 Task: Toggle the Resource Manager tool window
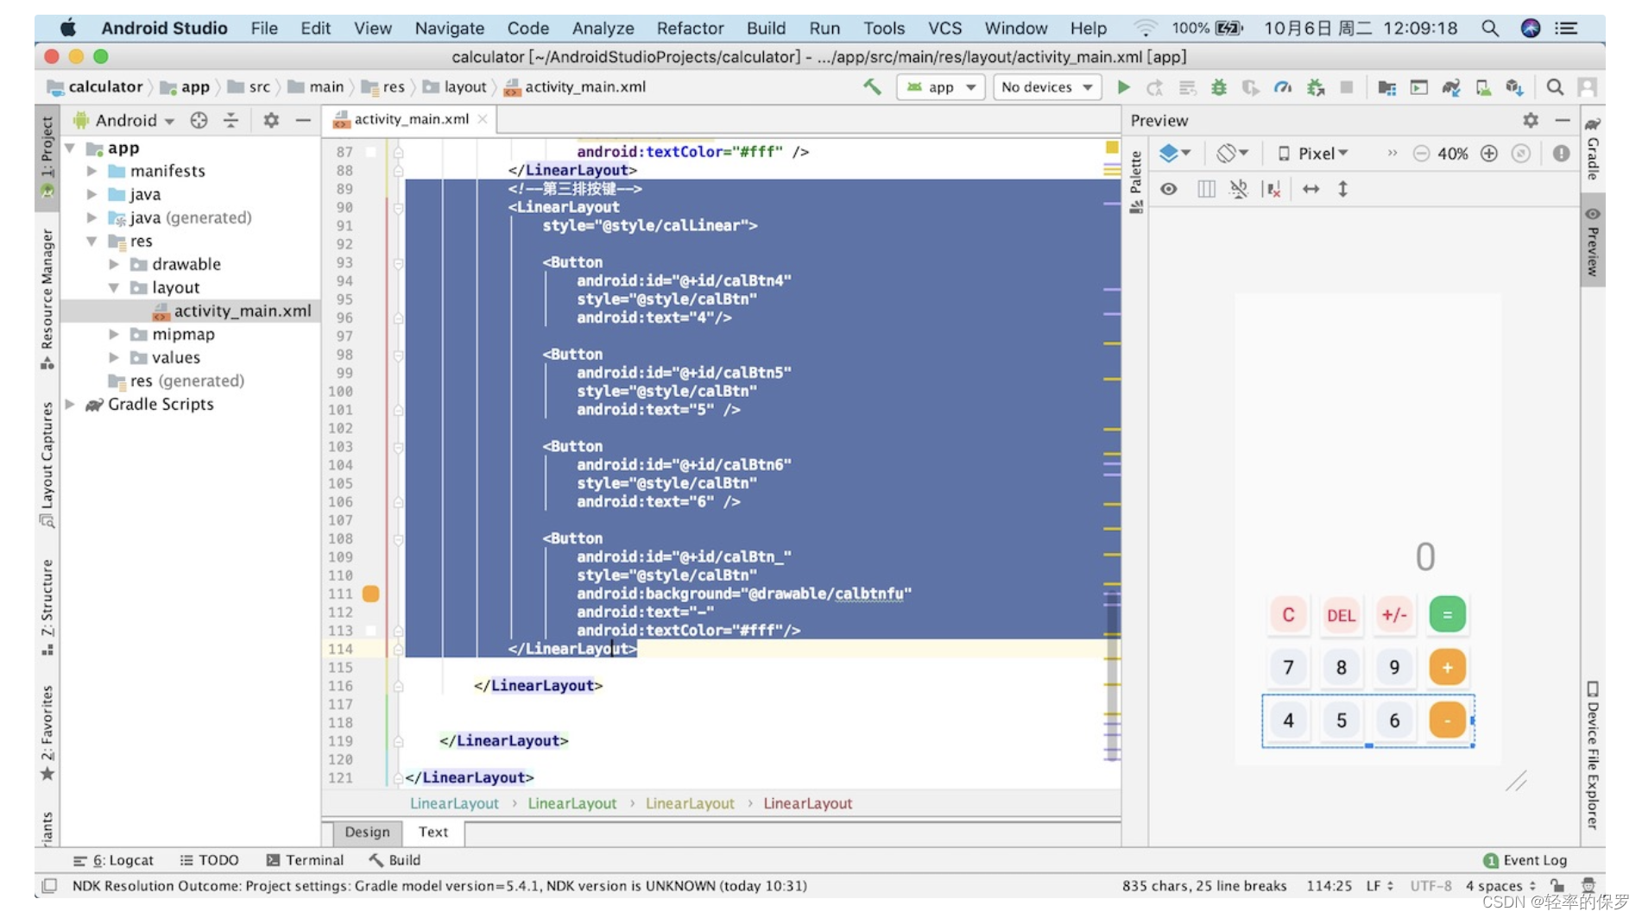pos(47,299)
